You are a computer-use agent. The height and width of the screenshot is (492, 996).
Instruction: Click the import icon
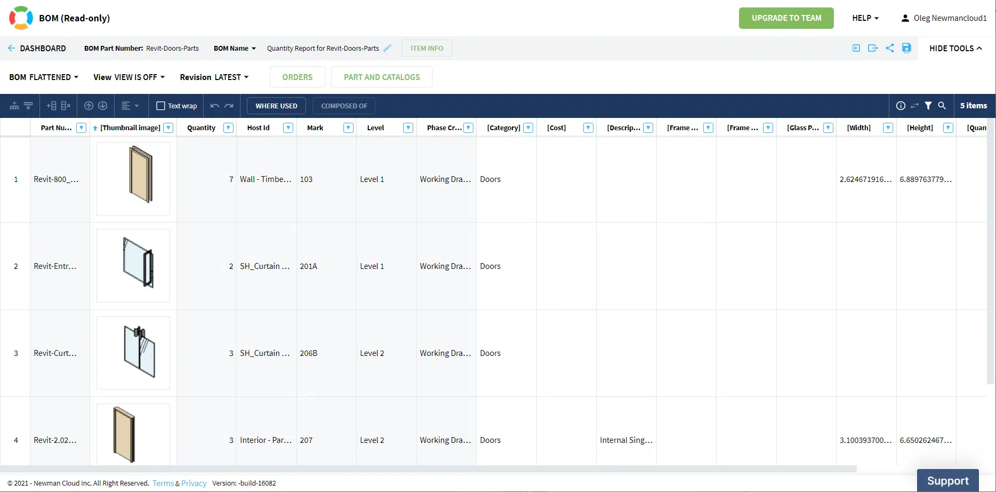(x=856, y=48)
